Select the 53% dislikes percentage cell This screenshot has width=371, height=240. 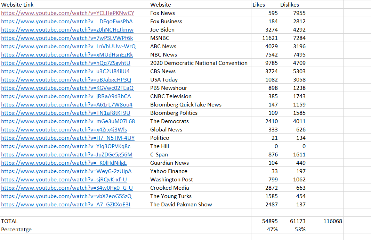click(293, 229)
